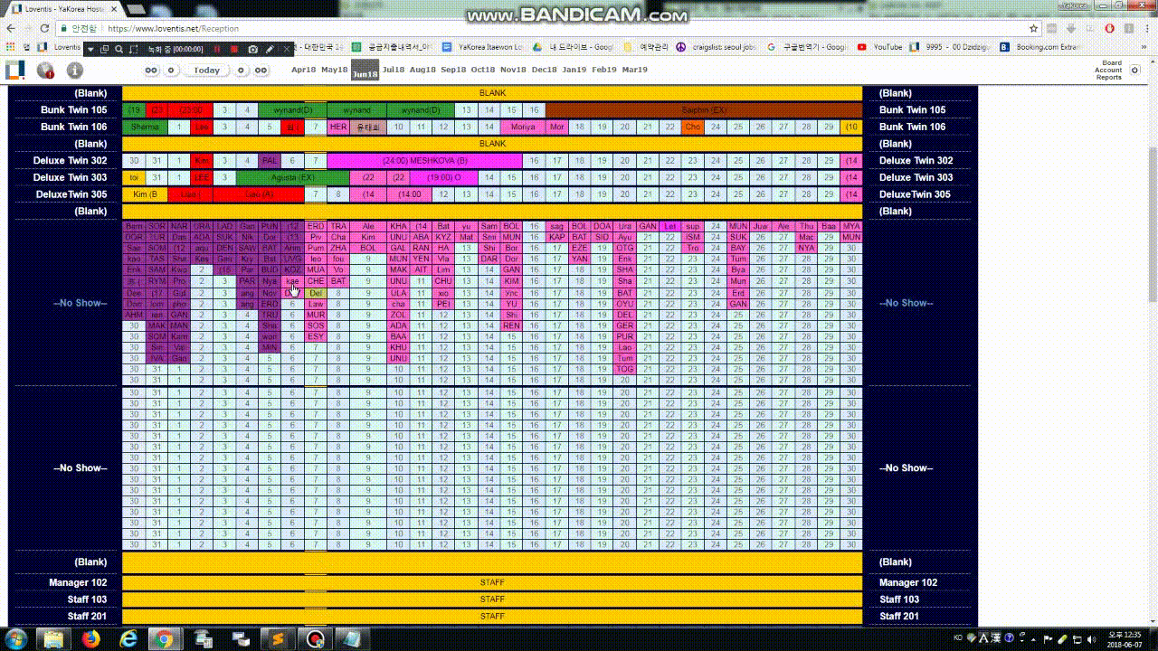Click the Loventis logo icon in the toolbar

[x=15, y=70]
